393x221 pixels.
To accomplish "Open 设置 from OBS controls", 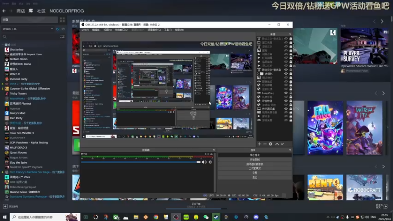I will pos(254,173).
